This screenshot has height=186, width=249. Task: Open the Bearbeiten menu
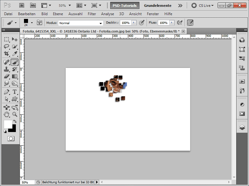pyautogui.click(x=27, y=14)
